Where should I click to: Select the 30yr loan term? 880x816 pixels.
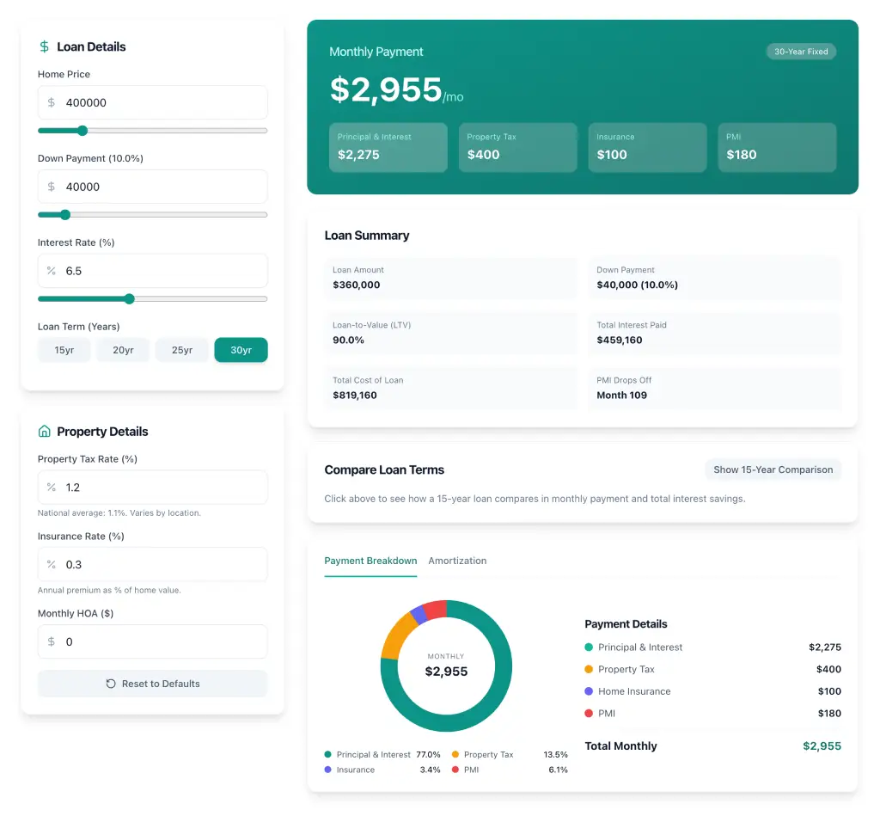(x=241, y=350)
